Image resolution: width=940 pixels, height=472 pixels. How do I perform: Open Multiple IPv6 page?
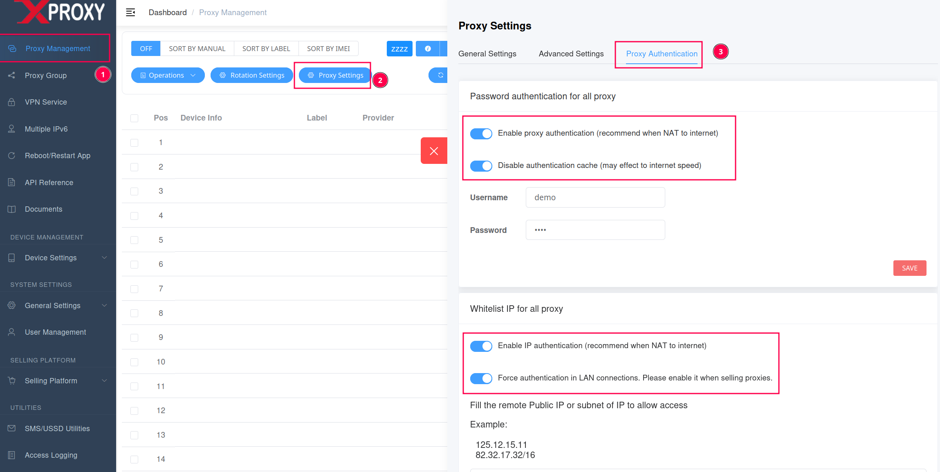click(46, 129)
